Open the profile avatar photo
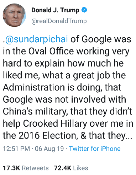This screenshot has height=175, width=136. click(x=14, y=15)
